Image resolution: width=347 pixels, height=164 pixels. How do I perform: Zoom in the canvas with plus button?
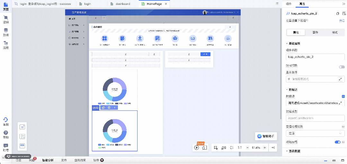click(x=264, y=148)
